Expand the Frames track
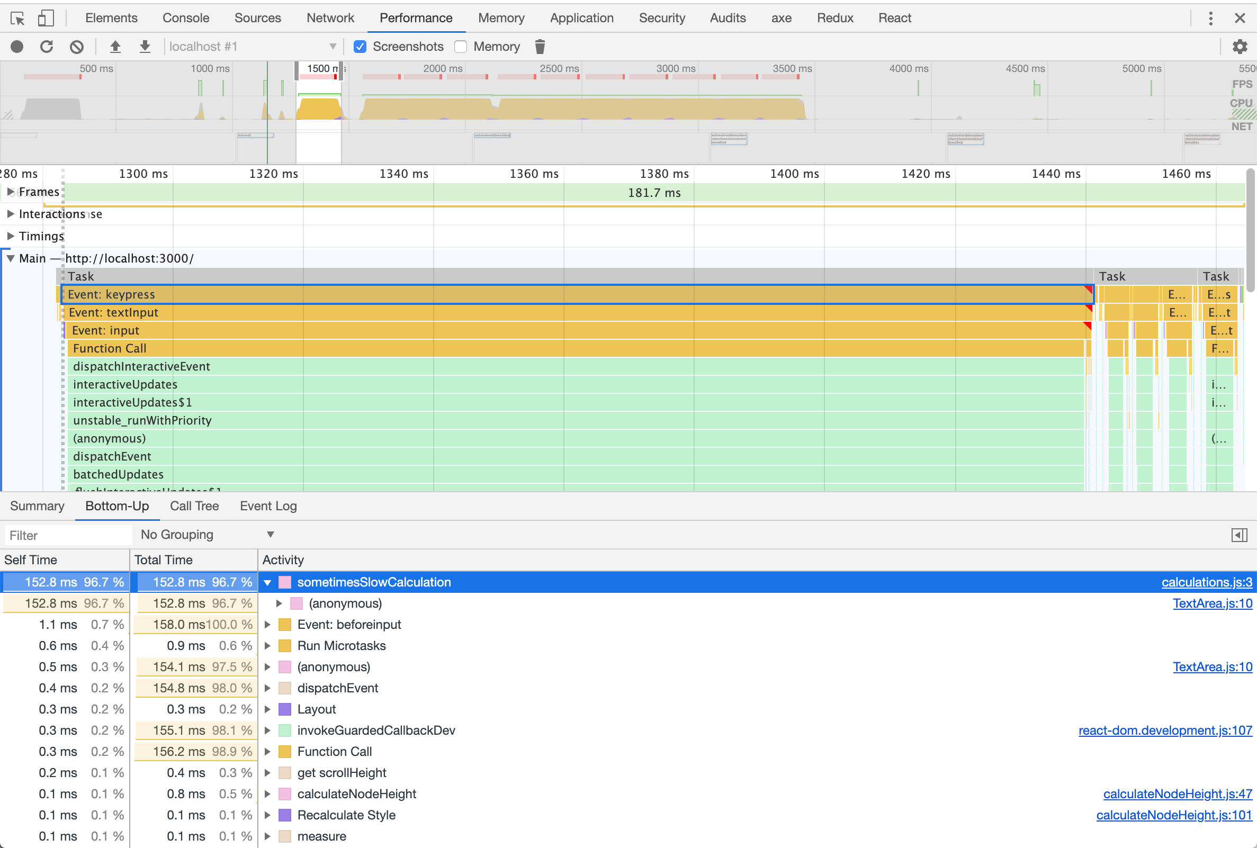Screen dimensions: 1257x848 point(10,192)
